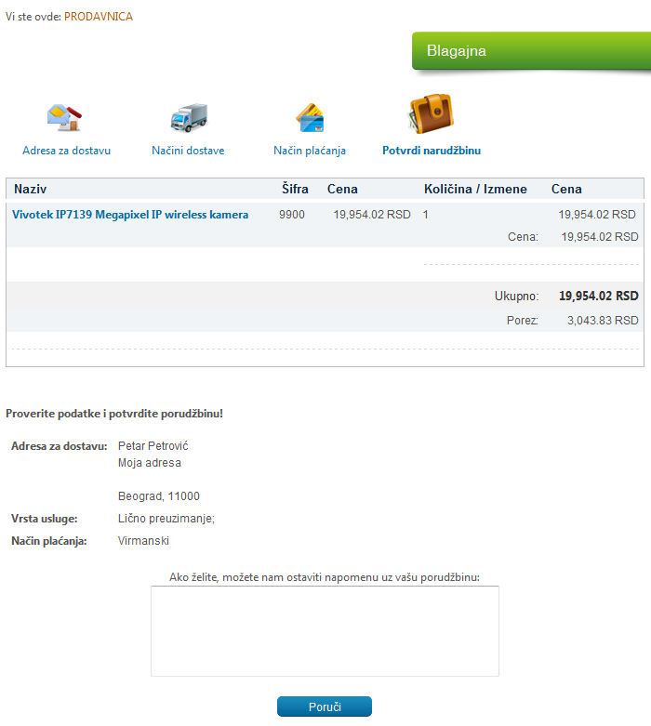This screenshot has height=726, width=651.
Task: Click the delivery address envelope-house icon
Action: click(x=64, y=118)
